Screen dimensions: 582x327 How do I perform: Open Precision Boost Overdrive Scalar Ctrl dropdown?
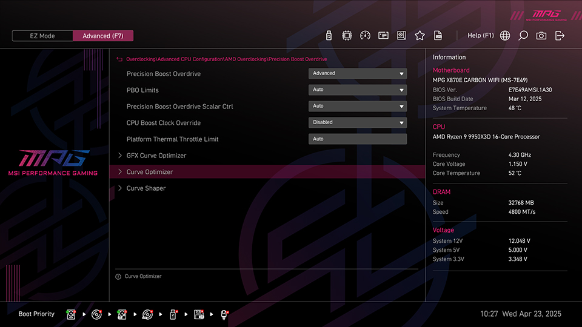point(358,106)
